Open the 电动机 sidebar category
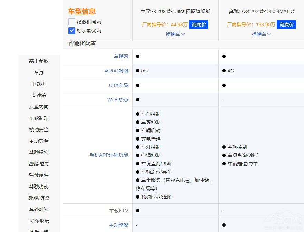This screenshot has height=232, width=304. point(39,84)
